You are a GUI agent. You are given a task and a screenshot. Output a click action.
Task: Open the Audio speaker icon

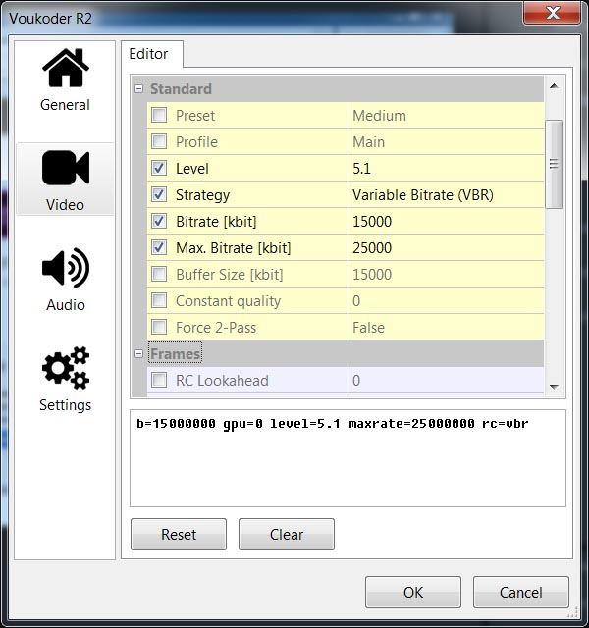(x=66, y=268)
